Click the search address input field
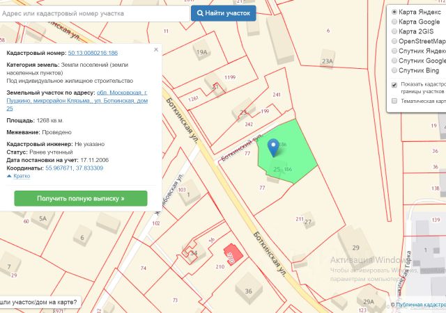 95,13
